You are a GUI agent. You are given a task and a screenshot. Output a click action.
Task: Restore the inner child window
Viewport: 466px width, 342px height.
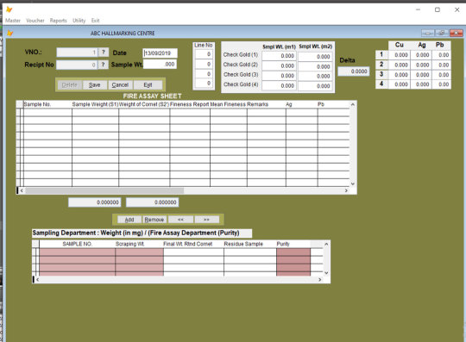click(442, 33)
